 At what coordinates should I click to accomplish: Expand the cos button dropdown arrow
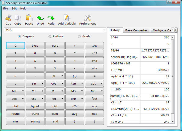[x=62, y=84]
